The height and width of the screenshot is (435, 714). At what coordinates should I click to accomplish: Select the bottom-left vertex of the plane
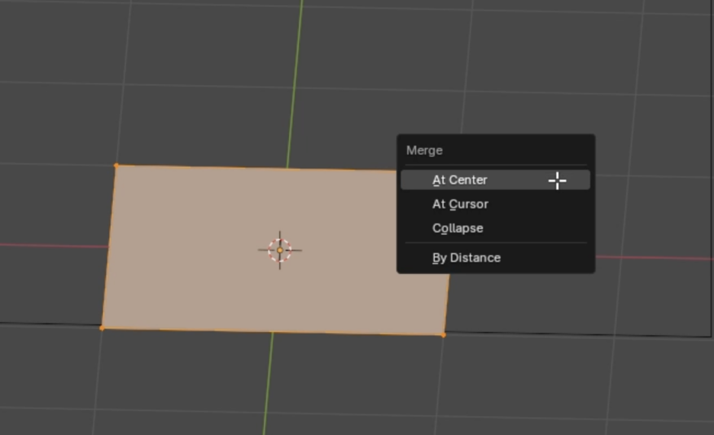[x=102, y=328]
